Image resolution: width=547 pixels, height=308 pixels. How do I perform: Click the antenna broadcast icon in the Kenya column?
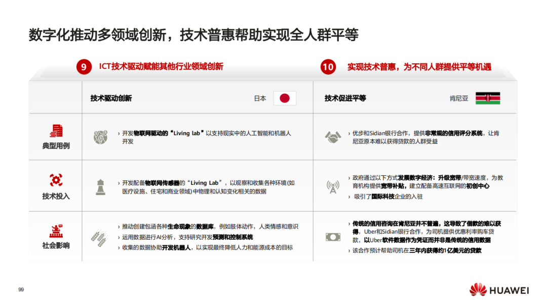(333, 187)
